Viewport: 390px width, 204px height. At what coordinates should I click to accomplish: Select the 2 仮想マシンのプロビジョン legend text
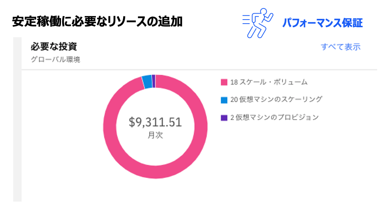point(274,118)
